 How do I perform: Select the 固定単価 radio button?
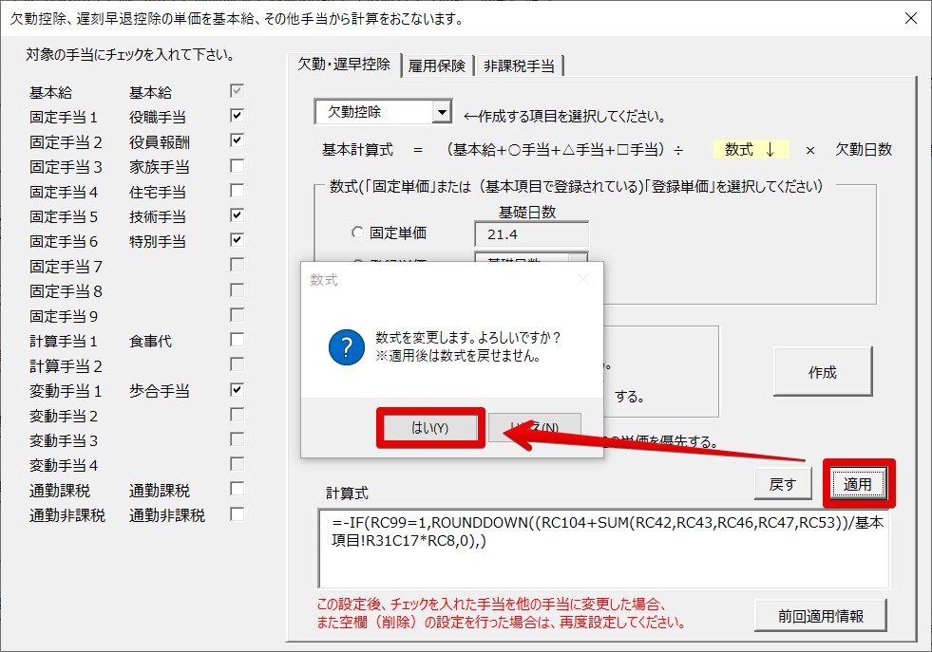(357, 233)
